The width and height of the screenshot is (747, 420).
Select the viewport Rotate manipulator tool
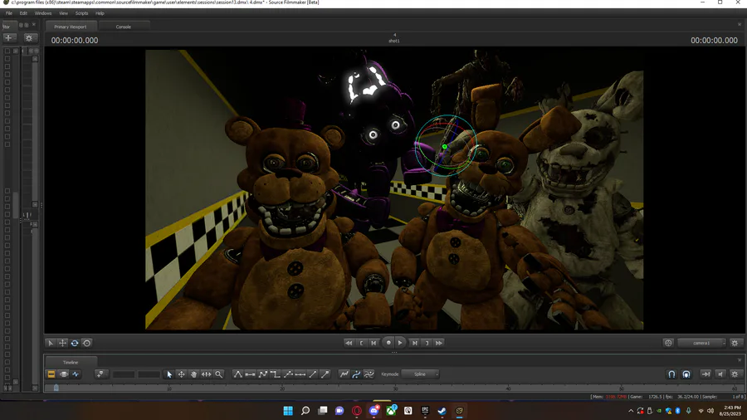pos(75,343)
